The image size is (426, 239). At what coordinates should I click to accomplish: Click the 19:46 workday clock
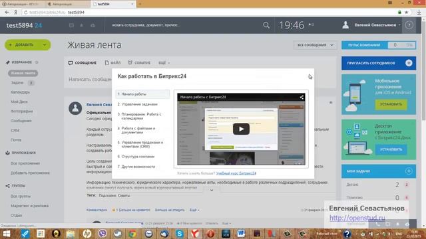[292, 25]
